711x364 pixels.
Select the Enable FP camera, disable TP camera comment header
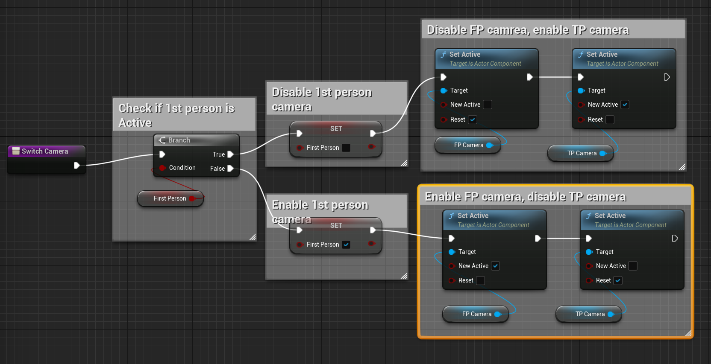(526, 197)
